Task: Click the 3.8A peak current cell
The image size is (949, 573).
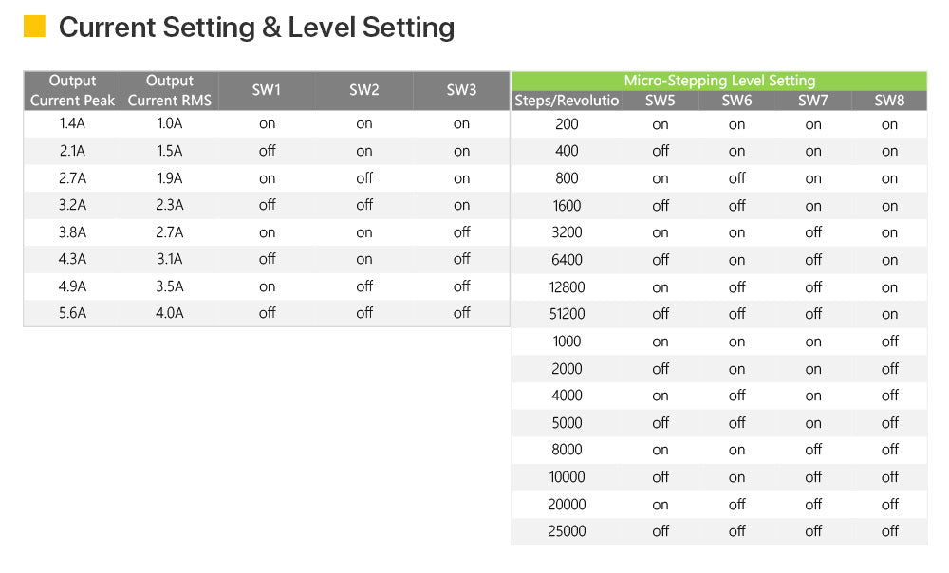Action: [x=73, y=232]
